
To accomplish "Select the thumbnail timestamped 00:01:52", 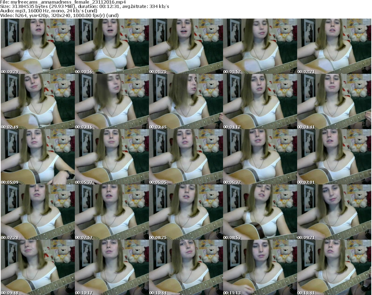I will coord(260,46).
